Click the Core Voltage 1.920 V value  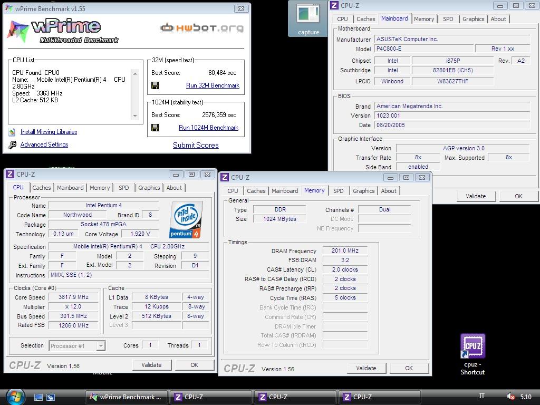point(140,234)
